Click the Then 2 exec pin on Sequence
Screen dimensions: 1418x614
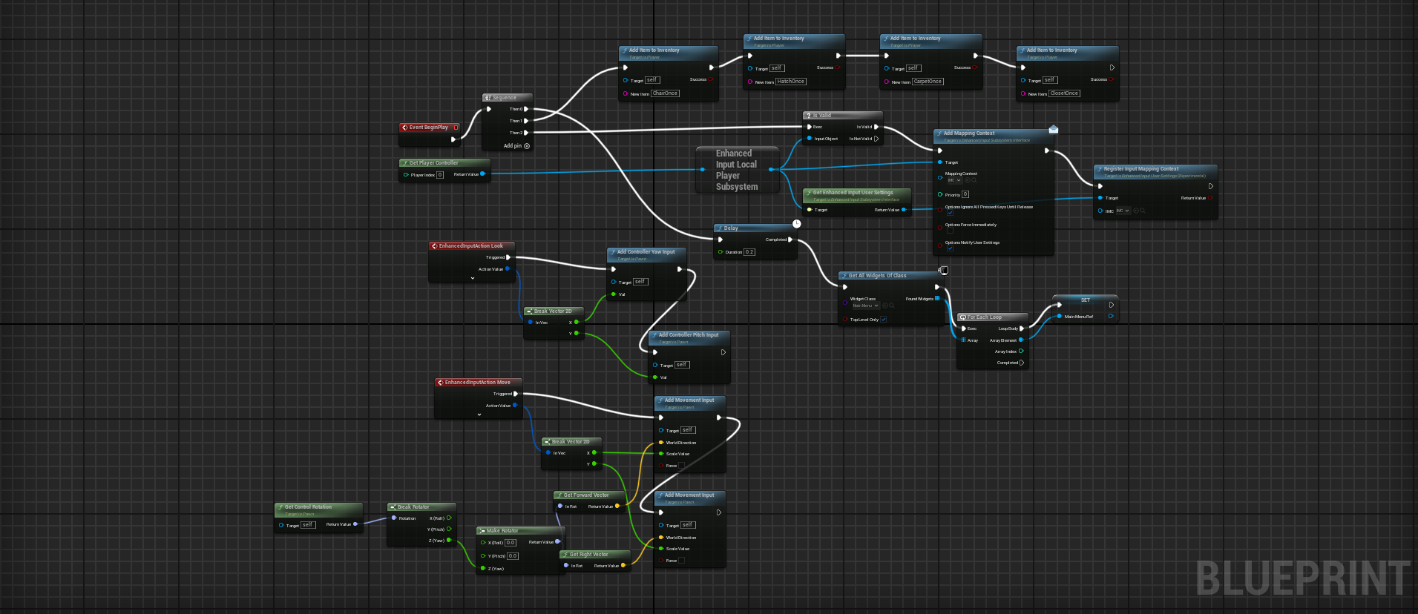coord(526,133)
